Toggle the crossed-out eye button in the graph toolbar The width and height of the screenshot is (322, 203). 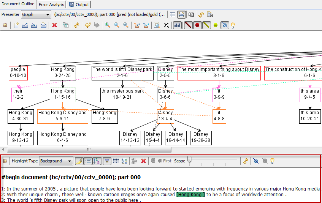click(225, 25)
